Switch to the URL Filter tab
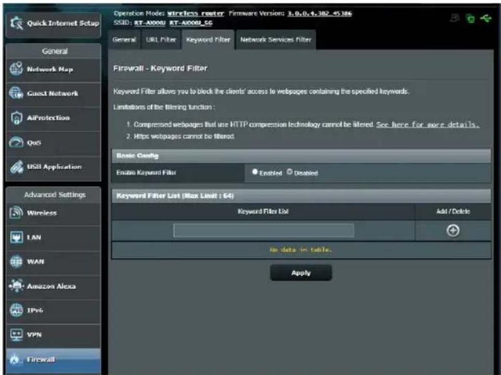Viewport: 501px width, 375px height. click(161, 40)
